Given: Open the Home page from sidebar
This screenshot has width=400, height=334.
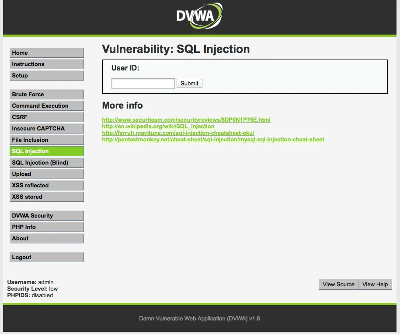Looking at the screenshot, I should tap(46, 53).
